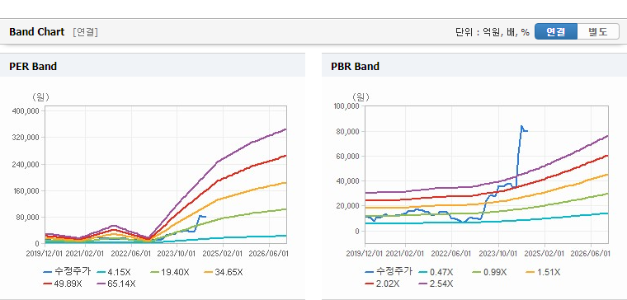This screenshot has height=300, width=627.
Task: Click 40,000 on PBR Band y-axis
Action: point(349,181)
